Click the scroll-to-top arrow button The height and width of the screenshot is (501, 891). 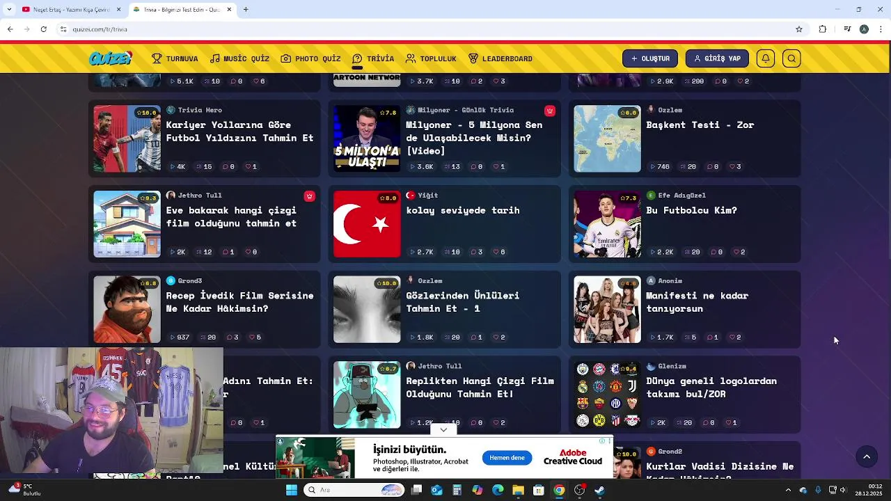click(x=867, y=456)
